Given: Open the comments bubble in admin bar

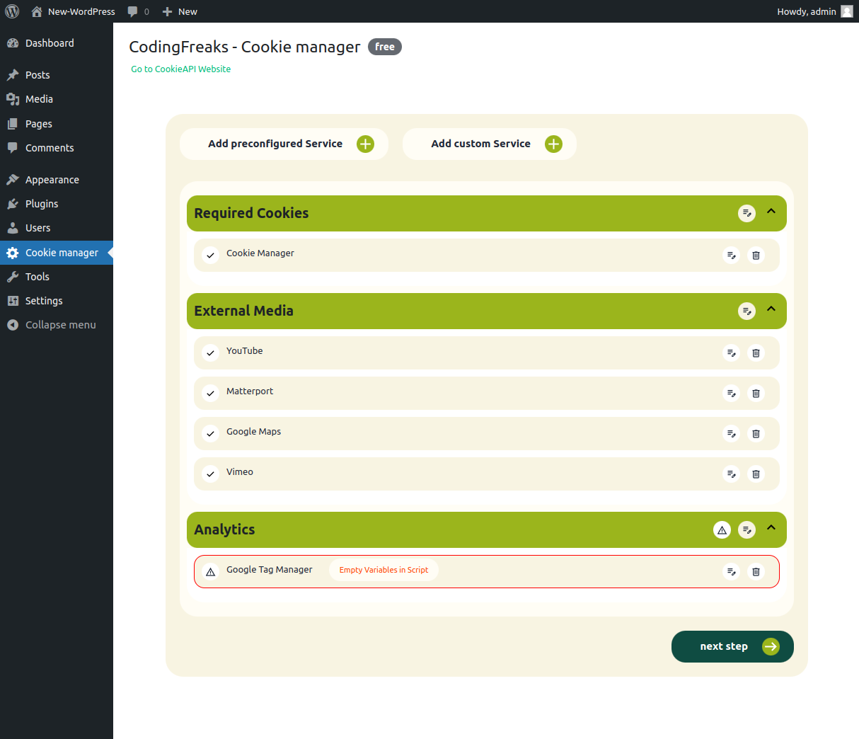Looking at the screenshot, I should pyautogui.click(x=138, y=11).
